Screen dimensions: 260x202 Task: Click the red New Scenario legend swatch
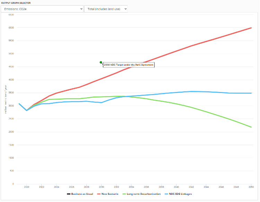tap(98, 194)
